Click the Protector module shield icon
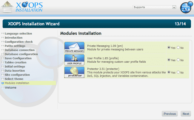 pyautogui.click(x=74, y=72)
